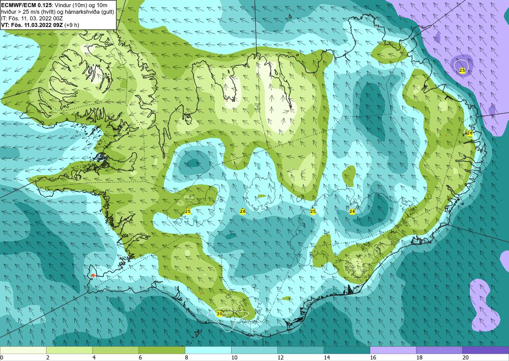
Task: Click the '26' gust label on the east coast
Action: click(x=469, y=133)
